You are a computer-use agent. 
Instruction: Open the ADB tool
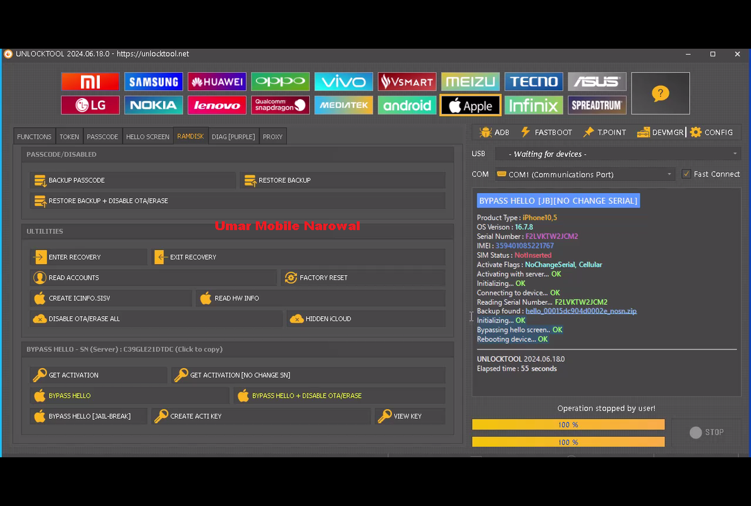coord(494,132)
